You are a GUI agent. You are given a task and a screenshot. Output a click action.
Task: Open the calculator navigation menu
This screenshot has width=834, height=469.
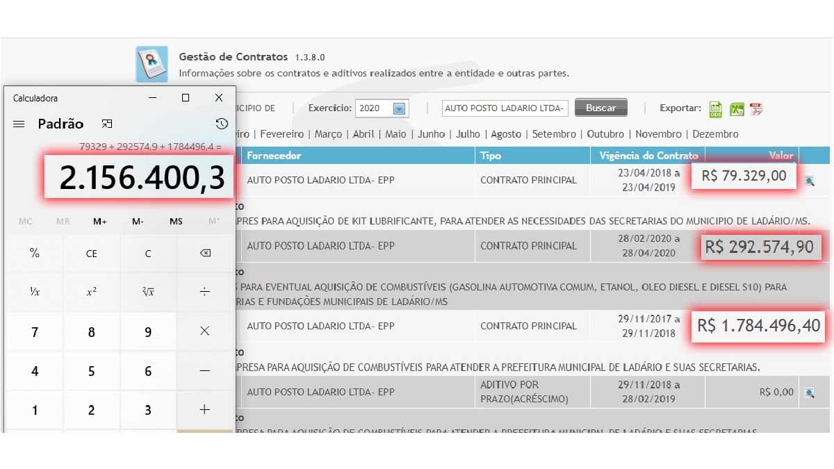click(x=18, y=124)
